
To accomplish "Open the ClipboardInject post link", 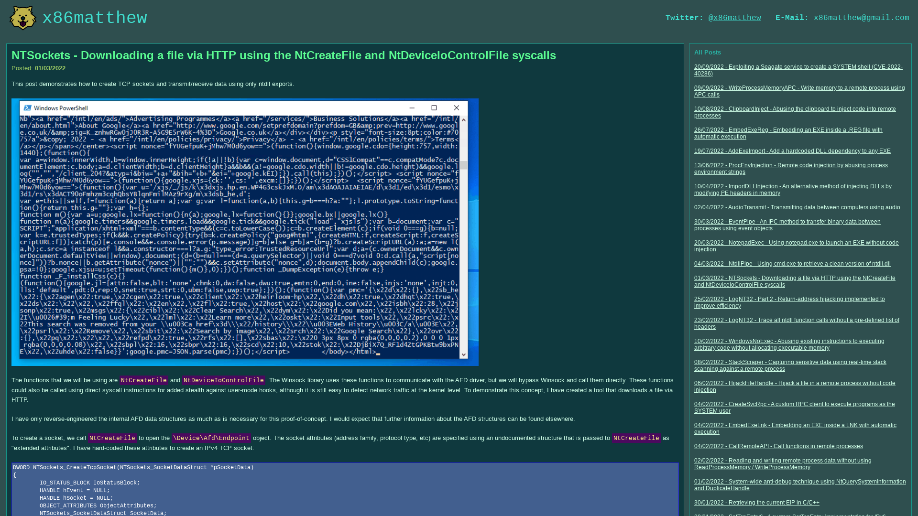I will 795,112.
